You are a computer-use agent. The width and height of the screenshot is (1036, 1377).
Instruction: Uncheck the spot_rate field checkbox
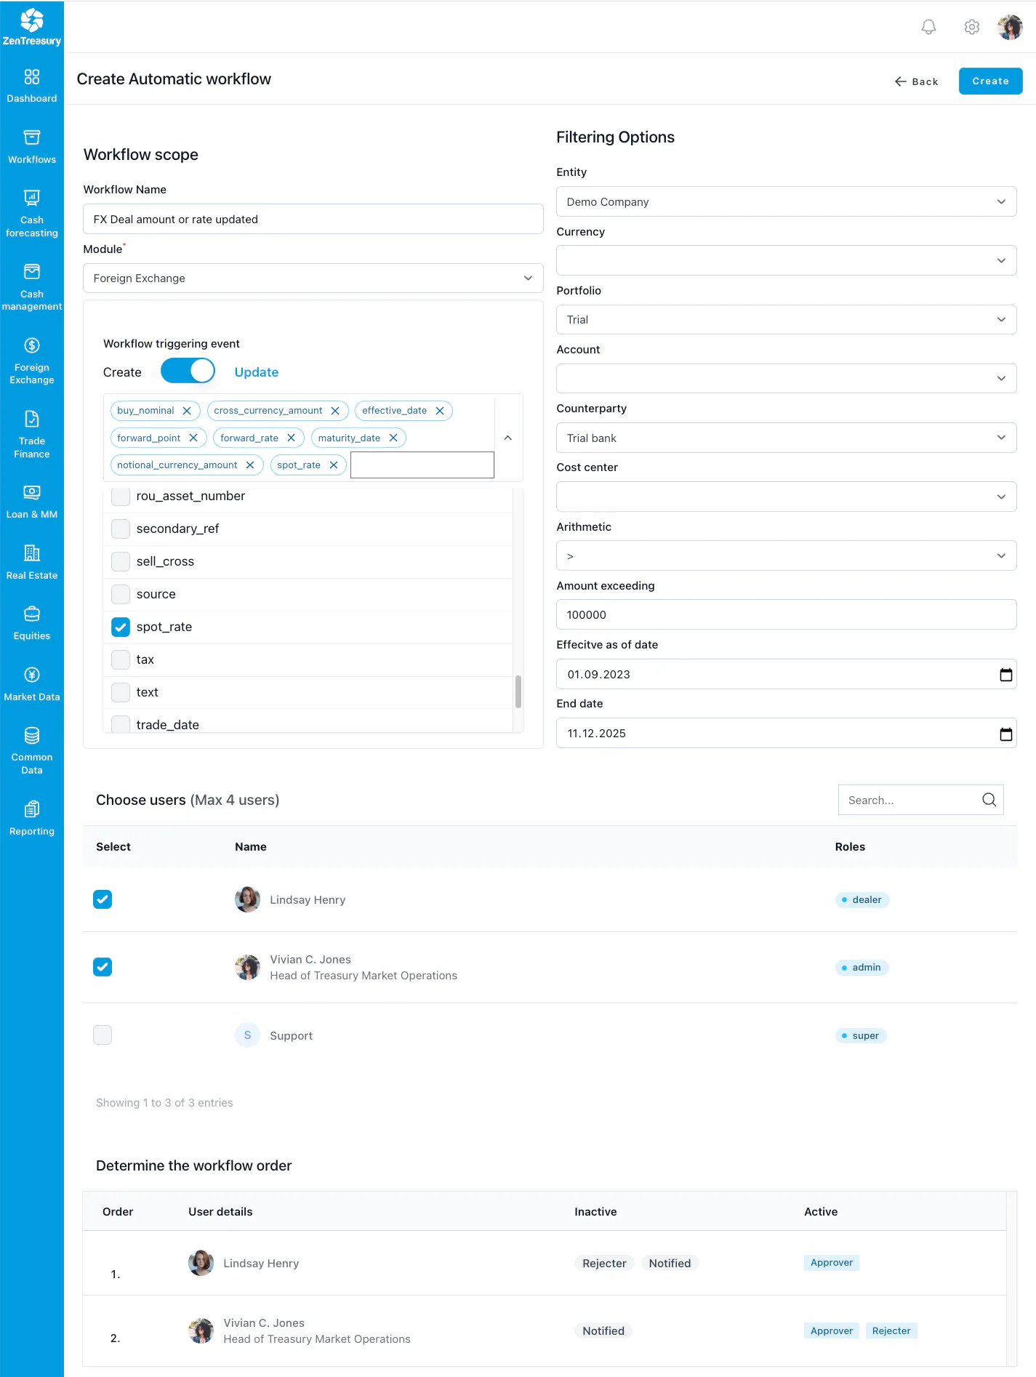click(121, 627)
